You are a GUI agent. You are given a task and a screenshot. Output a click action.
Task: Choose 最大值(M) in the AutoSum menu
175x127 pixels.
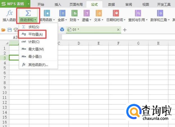[x=36, y=49]
